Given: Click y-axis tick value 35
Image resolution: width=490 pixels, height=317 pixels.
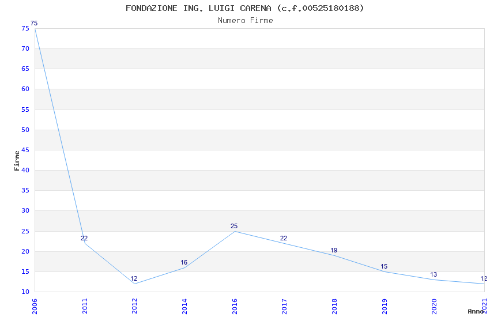Looking at the screenshot, I should pos(25,190).
